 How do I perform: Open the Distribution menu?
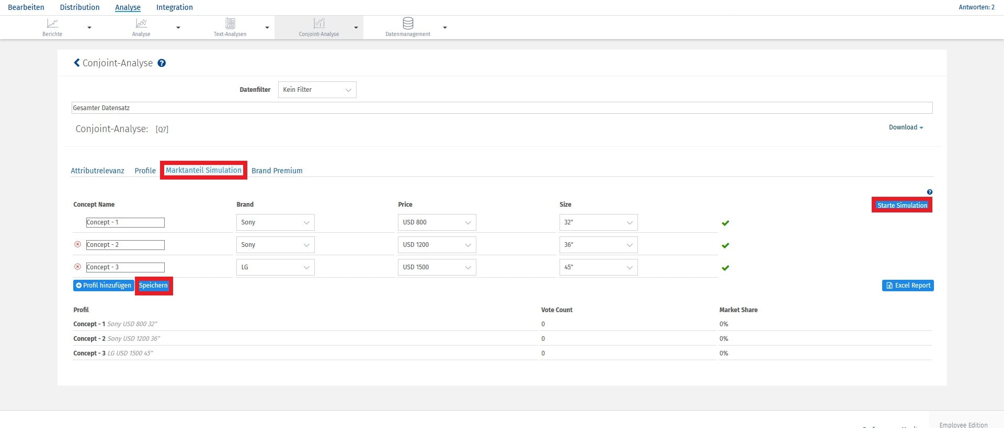[x=79, y=7]
